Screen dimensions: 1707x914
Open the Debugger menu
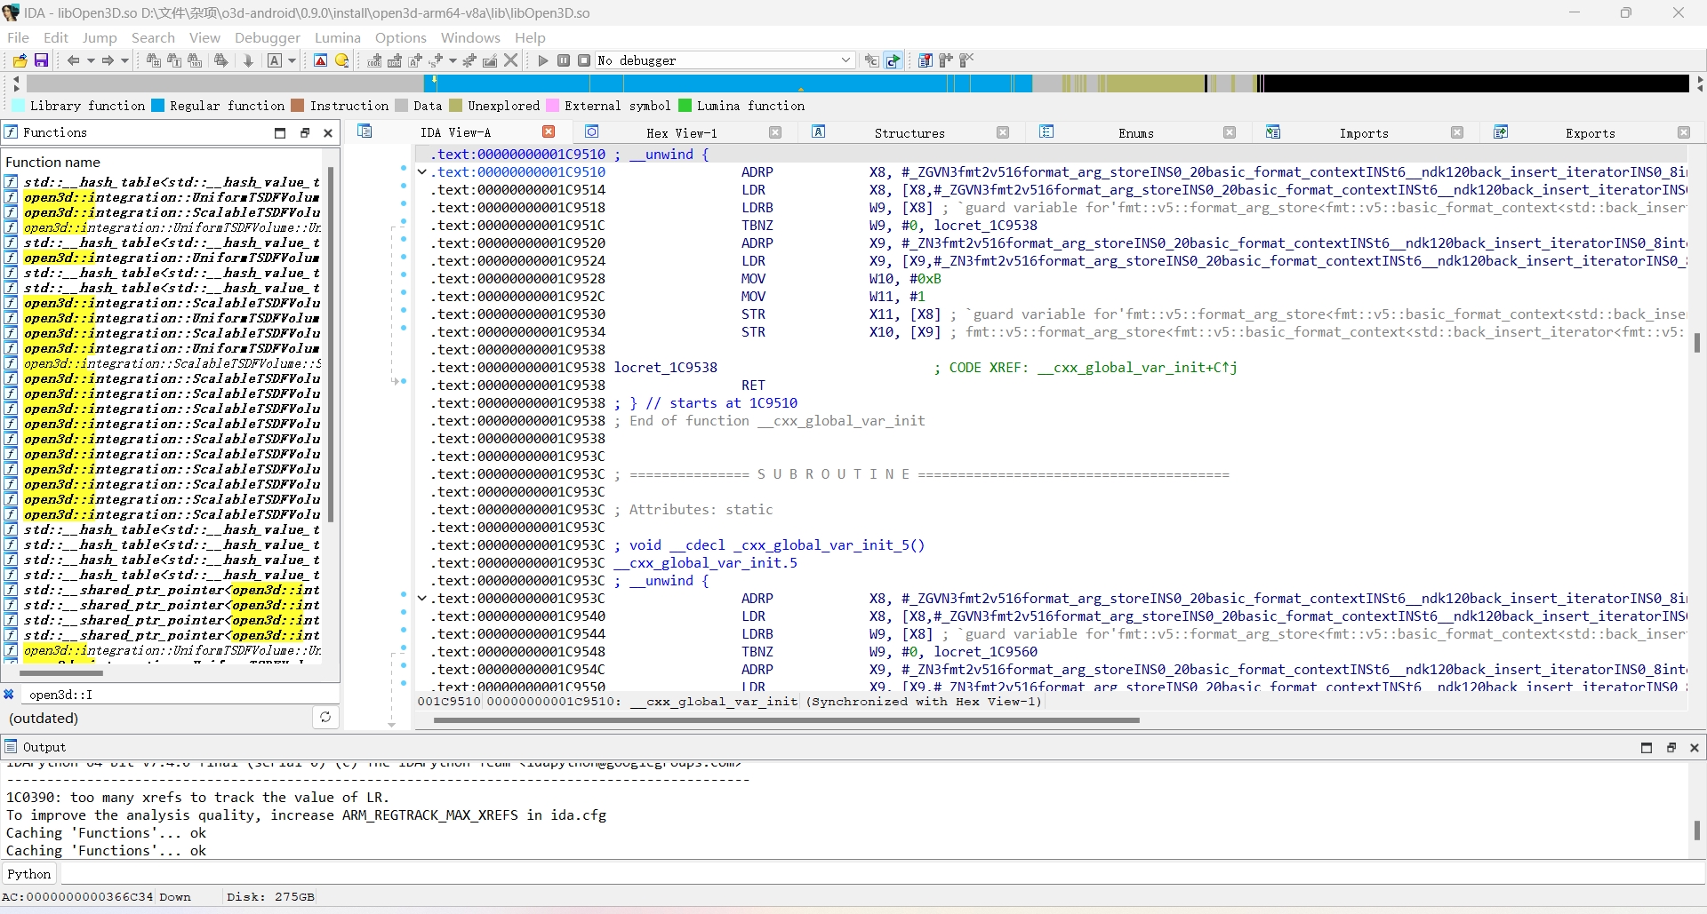pyautogui.click(x=267, y=37)
